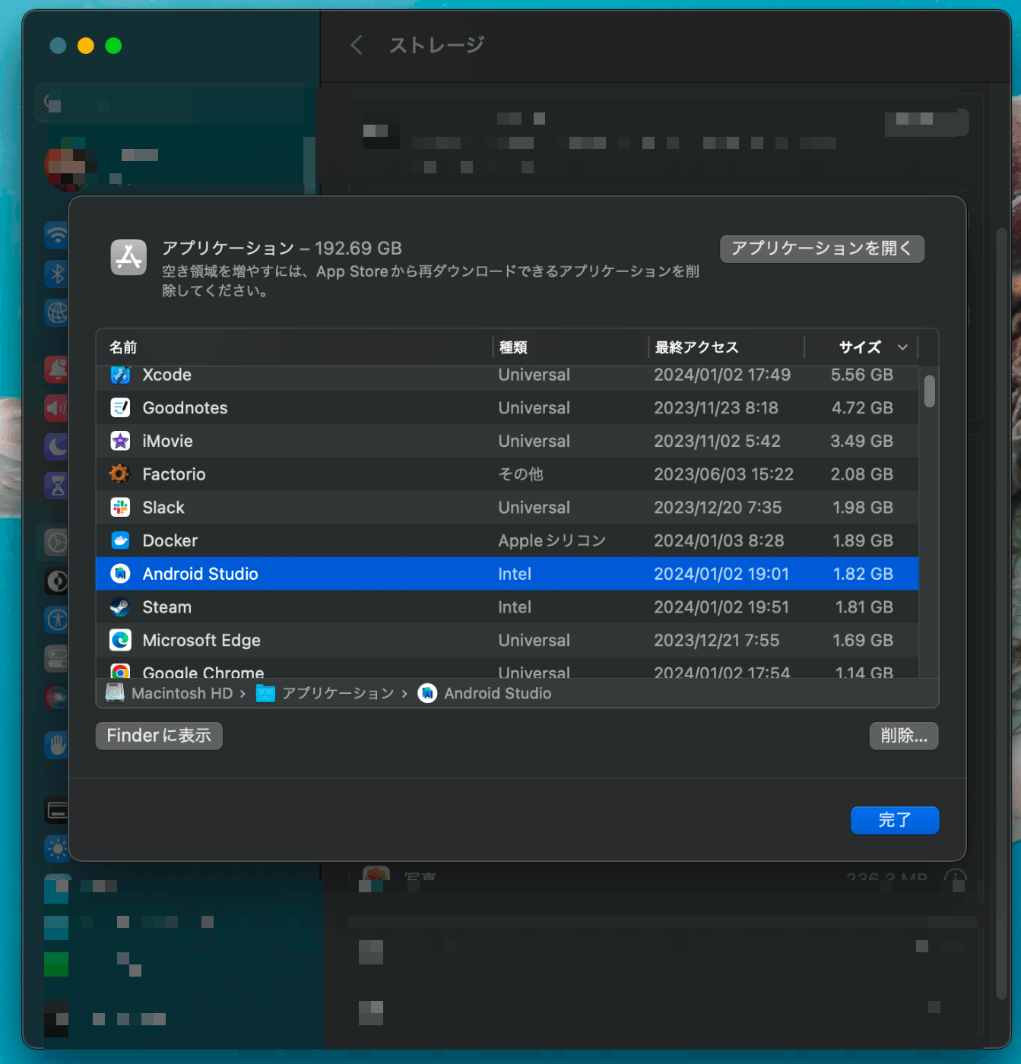
Task: Click the 1.69 GB size for Microsoft Edge
Action: pos(863,640)
